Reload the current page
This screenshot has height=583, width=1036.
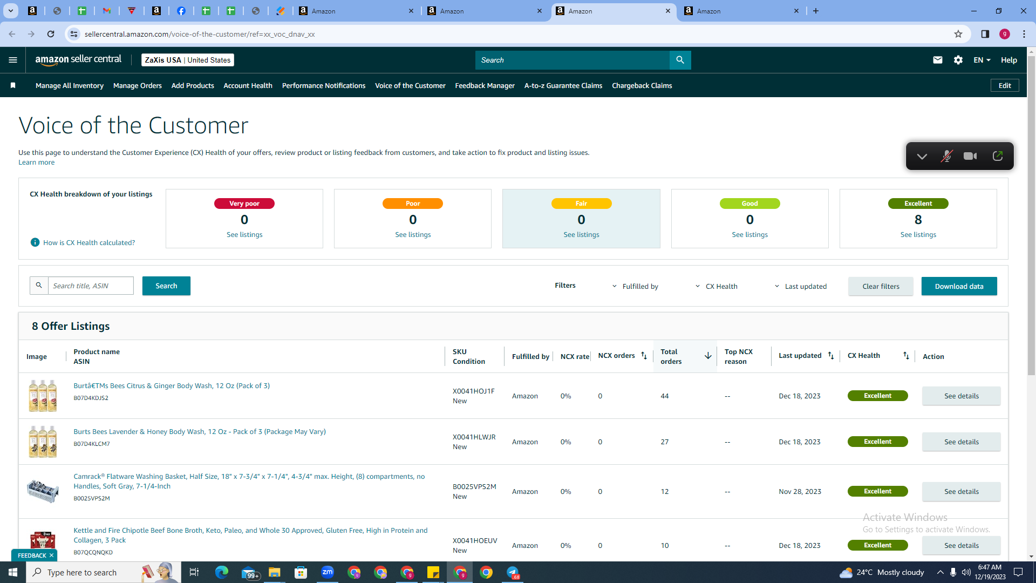click(51, 34)
